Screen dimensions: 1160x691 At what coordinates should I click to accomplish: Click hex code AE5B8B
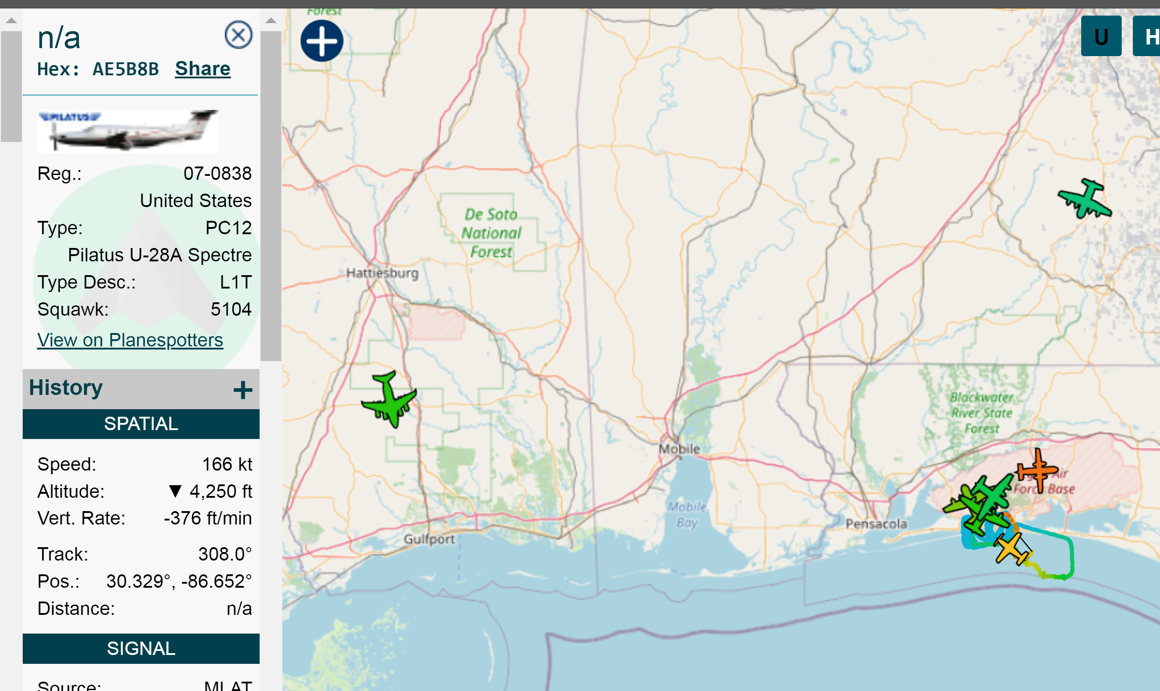126,69
